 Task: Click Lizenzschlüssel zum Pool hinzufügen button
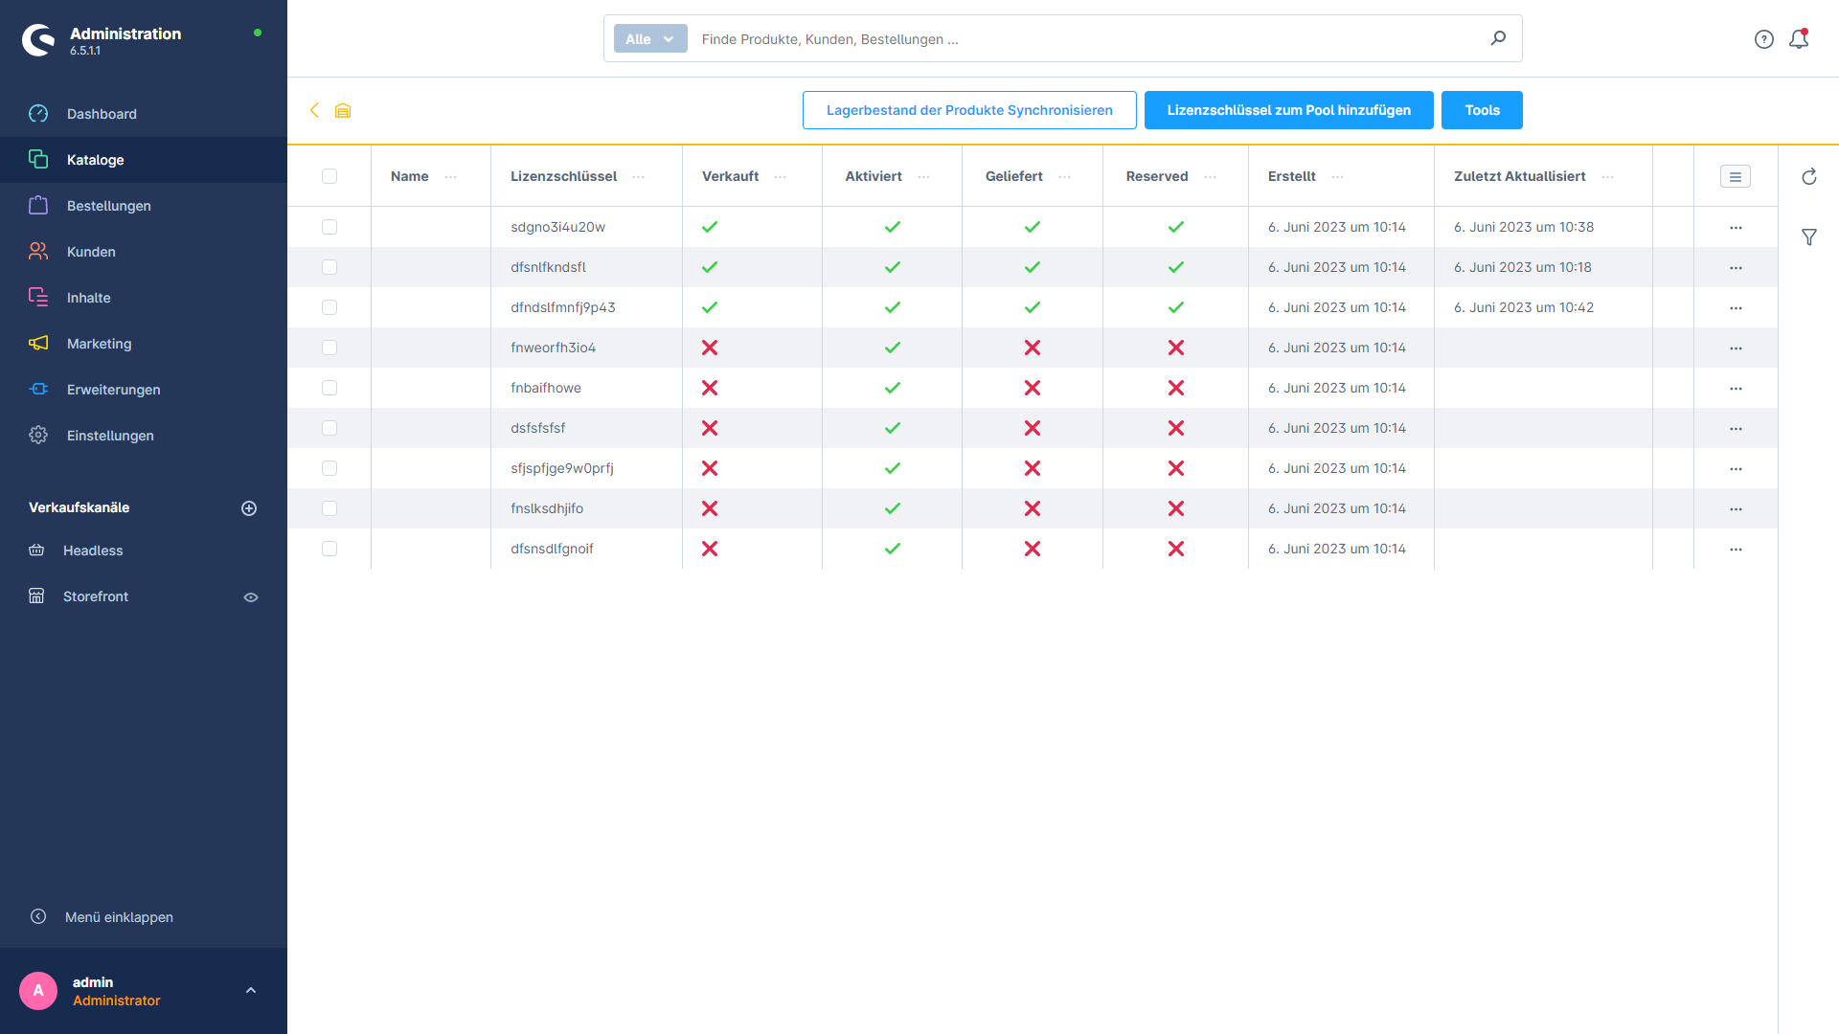click(x=1288, y=110)
